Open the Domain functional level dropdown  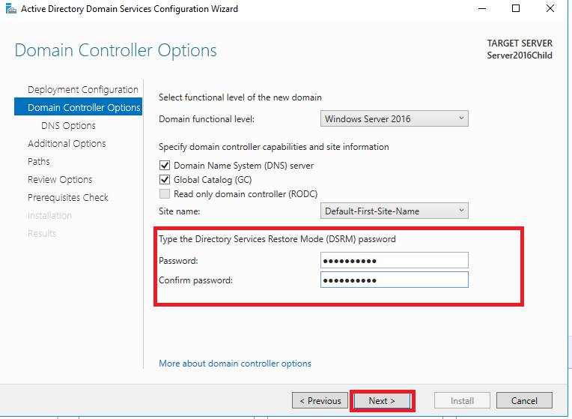(395, 118)
